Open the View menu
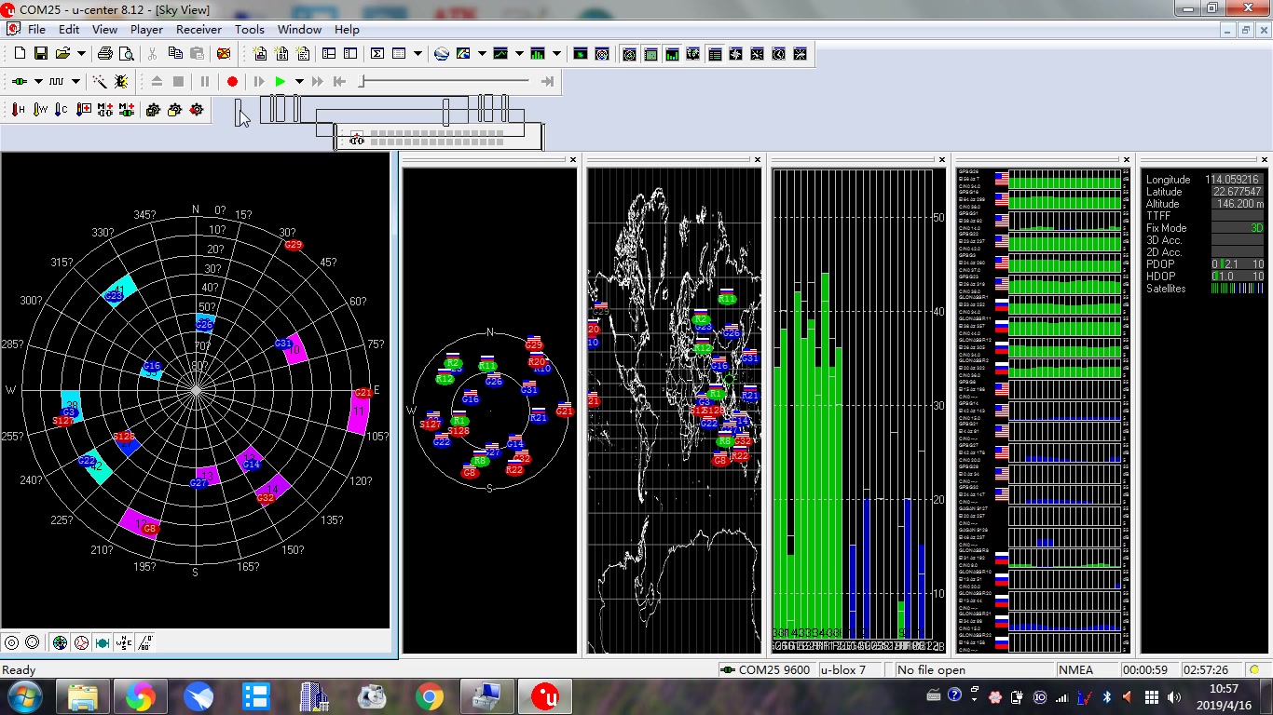Viewport: 1273px width, 715px height. click(105, 29)
